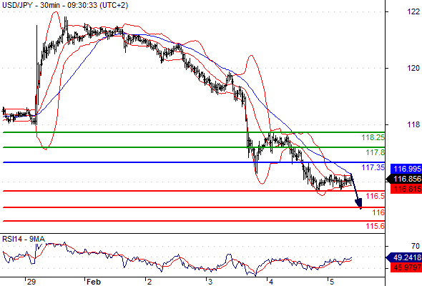This screenshot has width=422, height=286.
Task: Click the RSI14 - 9MA indicator label
Action: [x=24, y=239]
